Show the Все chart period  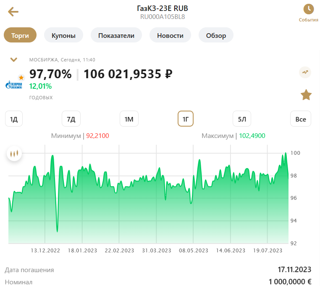[x=301, y=119]
